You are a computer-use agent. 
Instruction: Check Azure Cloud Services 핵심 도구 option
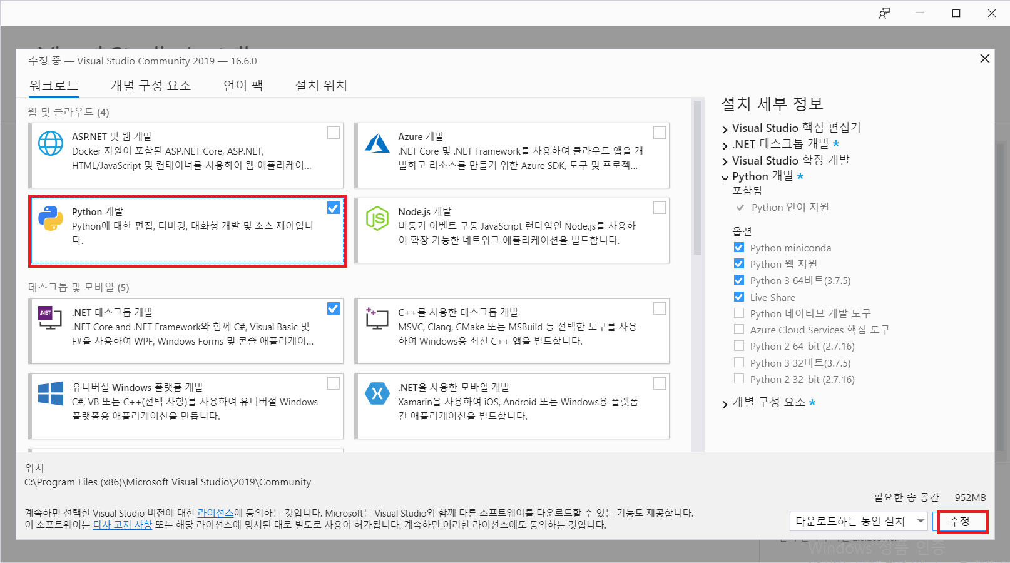coord(739,329)
